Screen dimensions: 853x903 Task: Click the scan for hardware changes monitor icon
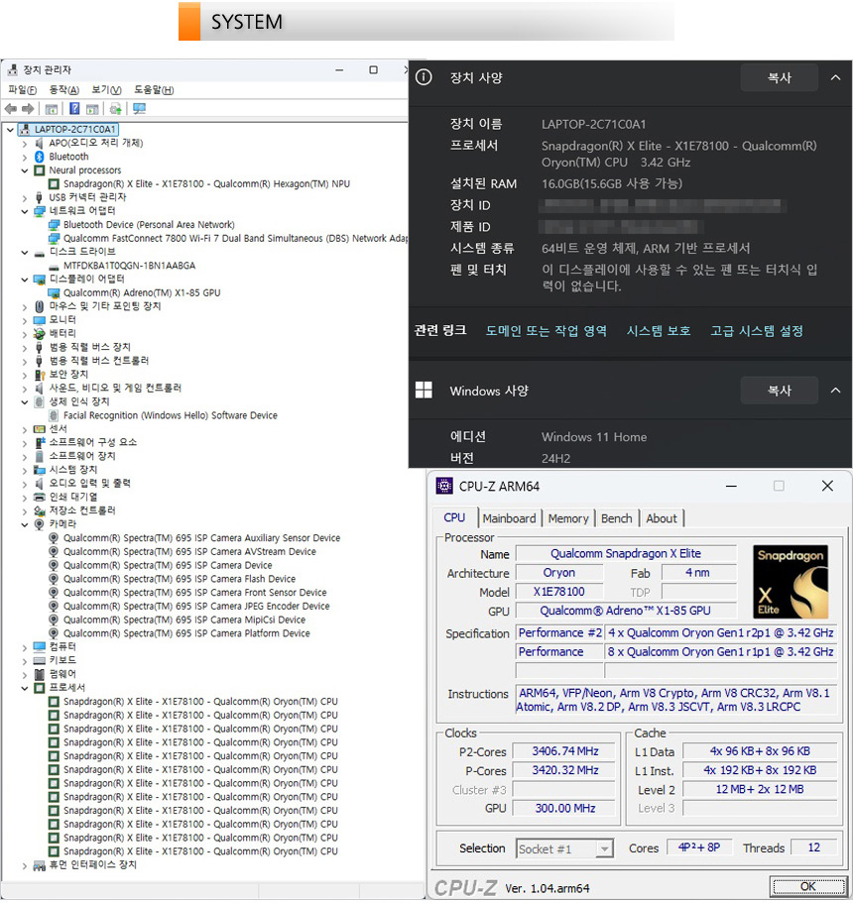[x=139, y=109]
